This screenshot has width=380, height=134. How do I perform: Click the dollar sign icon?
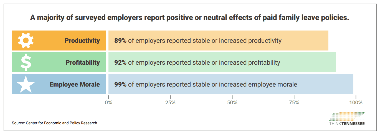pyautogui.click(x=26, y=62)
